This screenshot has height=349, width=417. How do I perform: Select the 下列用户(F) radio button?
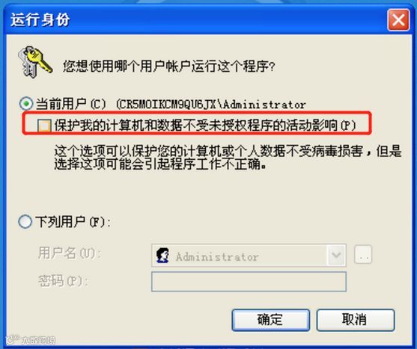[x=25, y=222]
